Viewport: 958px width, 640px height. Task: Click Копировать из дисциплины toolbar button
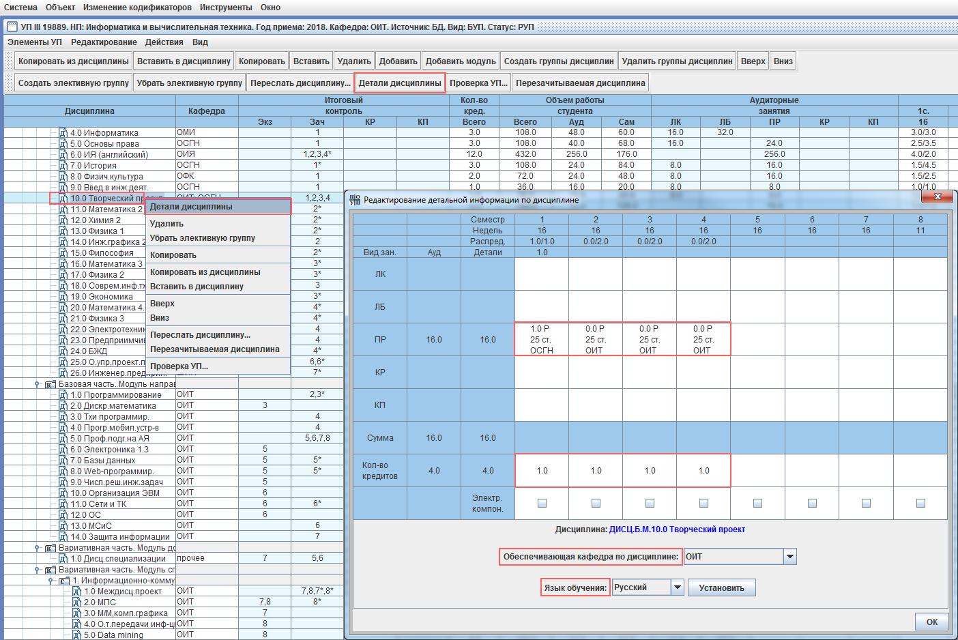(74, 61)
